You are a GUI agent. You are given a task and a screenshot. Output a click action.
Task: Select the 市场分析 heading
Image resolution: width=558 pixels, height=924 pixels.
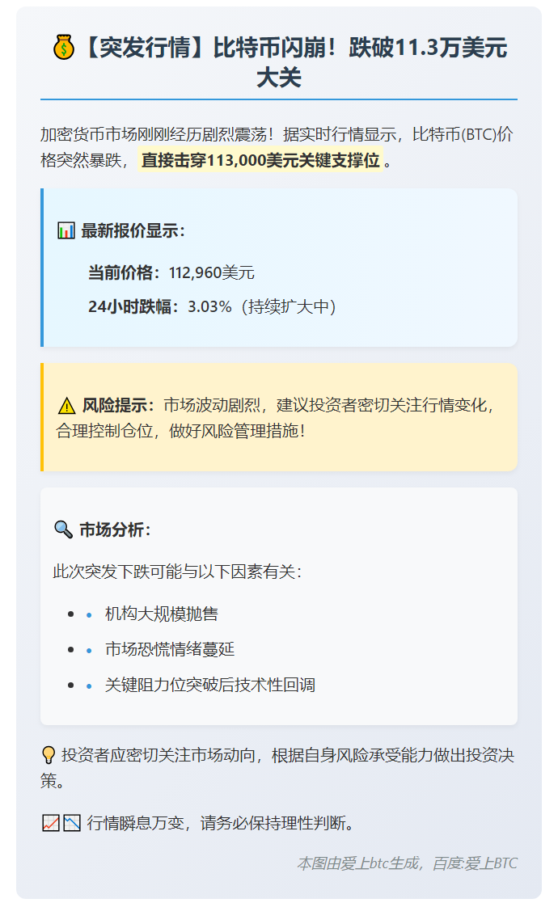pyautogui.click(x=115, y=530)
